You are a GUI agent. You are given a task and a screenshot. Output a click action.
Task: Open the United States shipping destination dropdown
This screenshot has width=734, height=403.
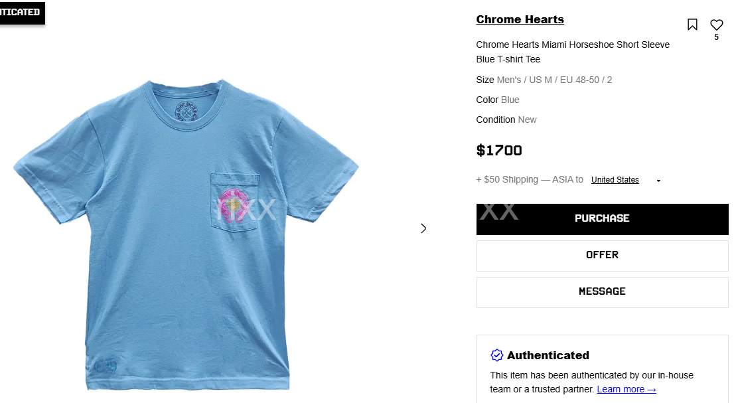point(615,180)
